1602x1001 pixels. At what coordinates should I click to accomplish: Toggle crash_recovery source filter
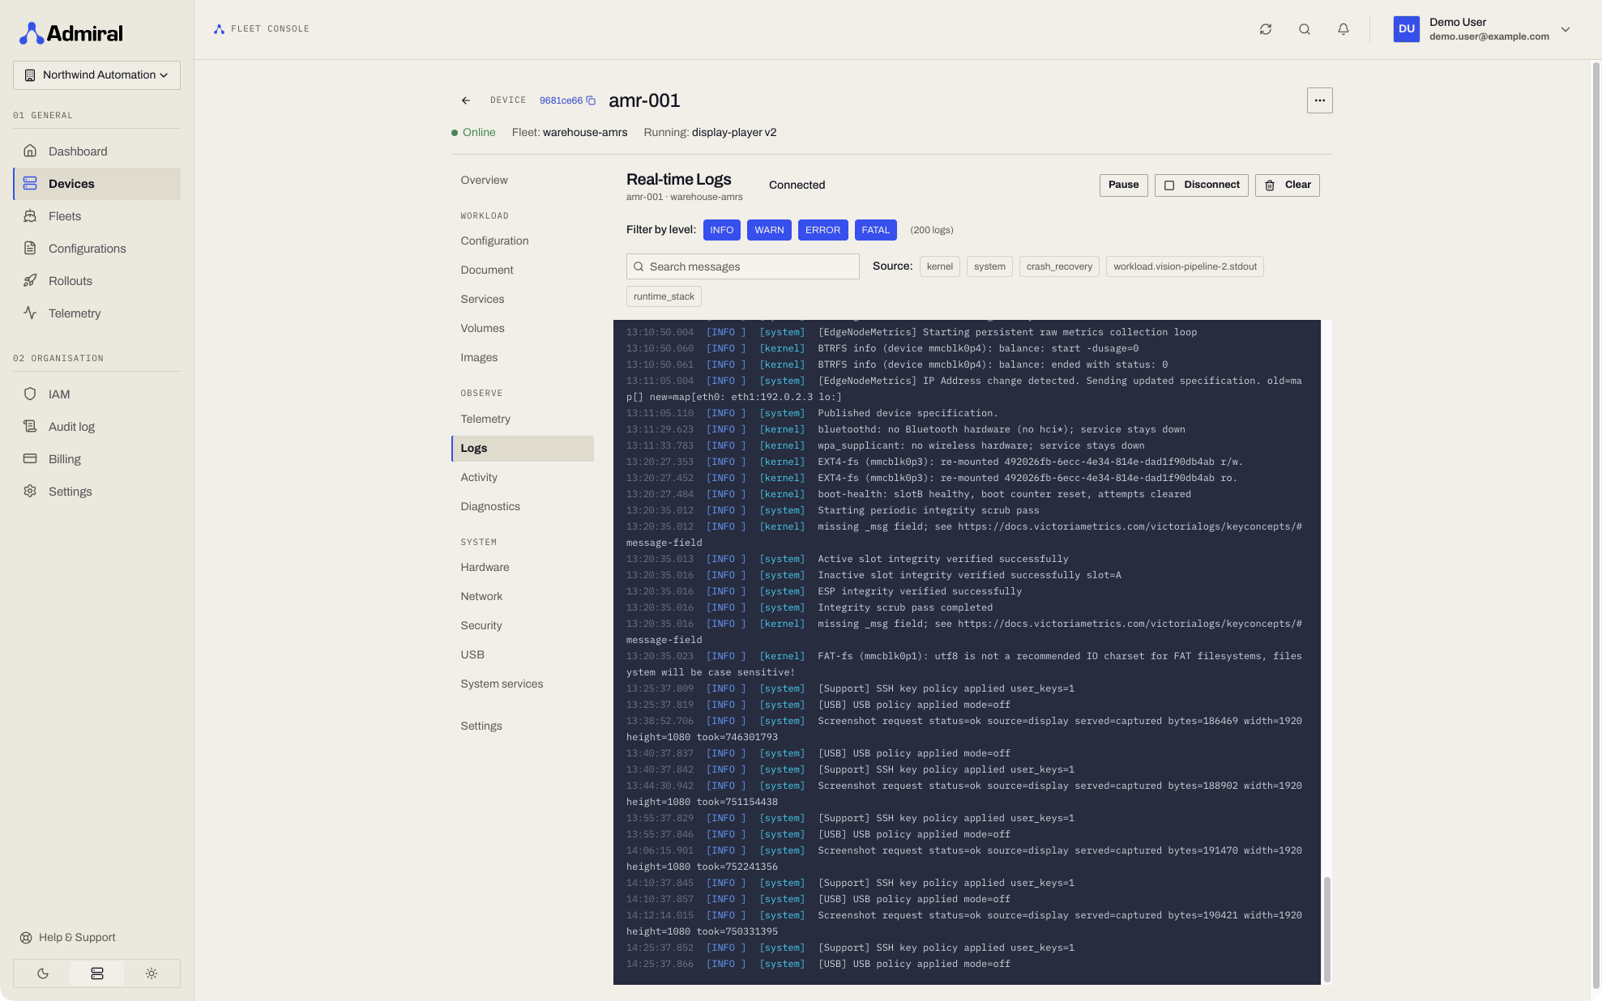click(x=1059, y=266)
